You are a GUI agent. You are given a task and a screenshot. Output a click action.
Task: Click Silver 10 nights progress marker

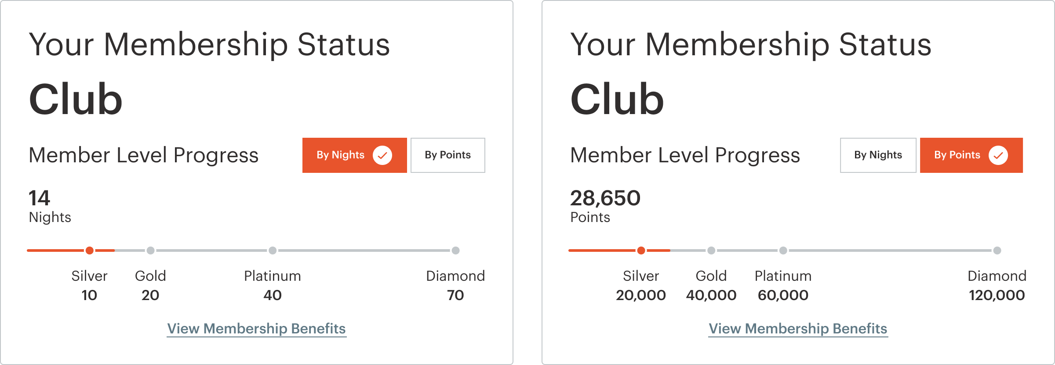(90, 250)
